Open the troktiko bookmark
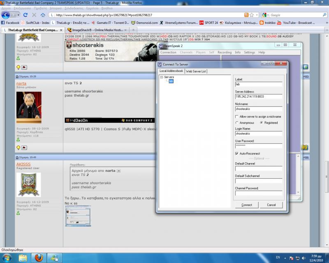The height and width of the screenshot is (263, 329). [268, 23]
